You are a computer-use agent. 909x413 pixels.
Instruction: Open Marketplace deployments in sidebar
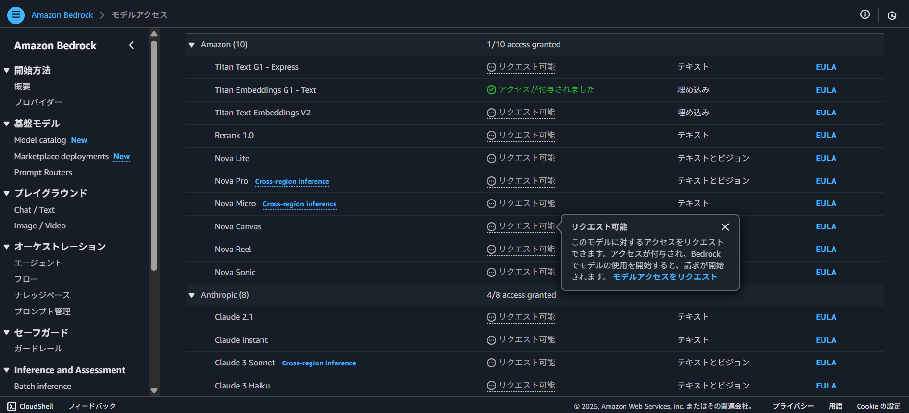click(62, 156)
